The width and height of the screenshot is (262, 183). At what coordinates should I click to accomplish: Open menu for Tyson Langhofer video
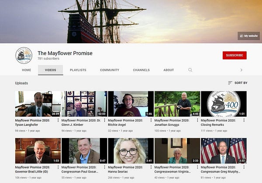[x=58, y=120]
